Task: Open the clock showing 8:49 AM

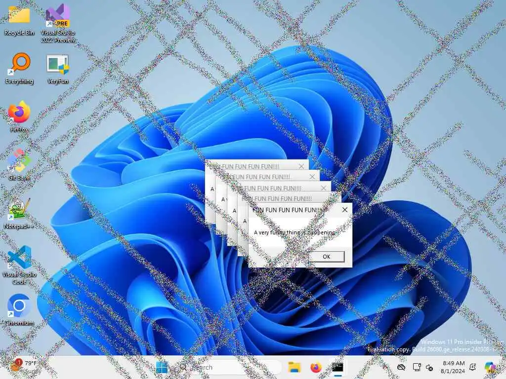Action: (453, 367)
